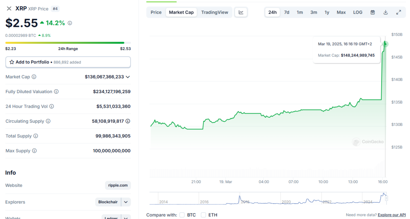Click the 0.00002989 BTC price text

[20, 35]
